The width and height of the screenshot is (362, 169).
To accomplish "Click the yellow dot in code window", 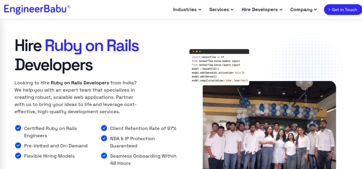I will point(197,52).
